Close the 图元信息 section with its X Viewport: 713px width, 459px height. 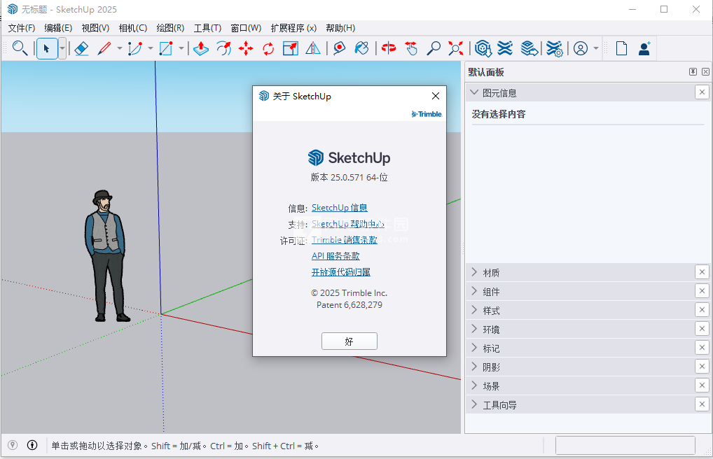[x=702, y=92]
